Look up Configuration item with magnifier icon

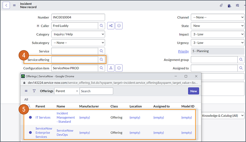(102, 68)
